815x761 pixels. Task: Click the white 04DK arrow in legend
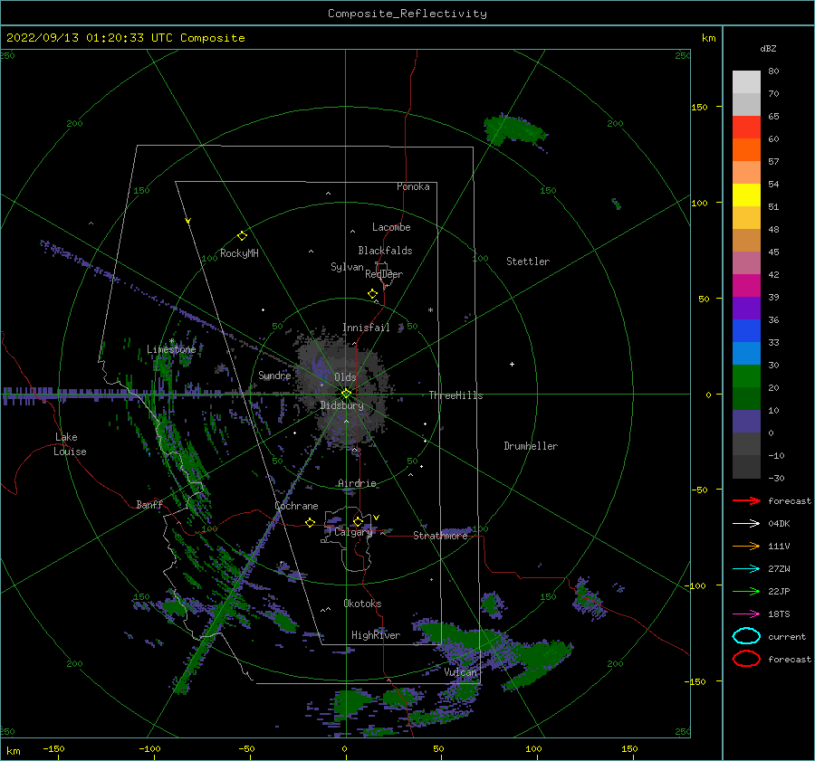coord(746,523)
